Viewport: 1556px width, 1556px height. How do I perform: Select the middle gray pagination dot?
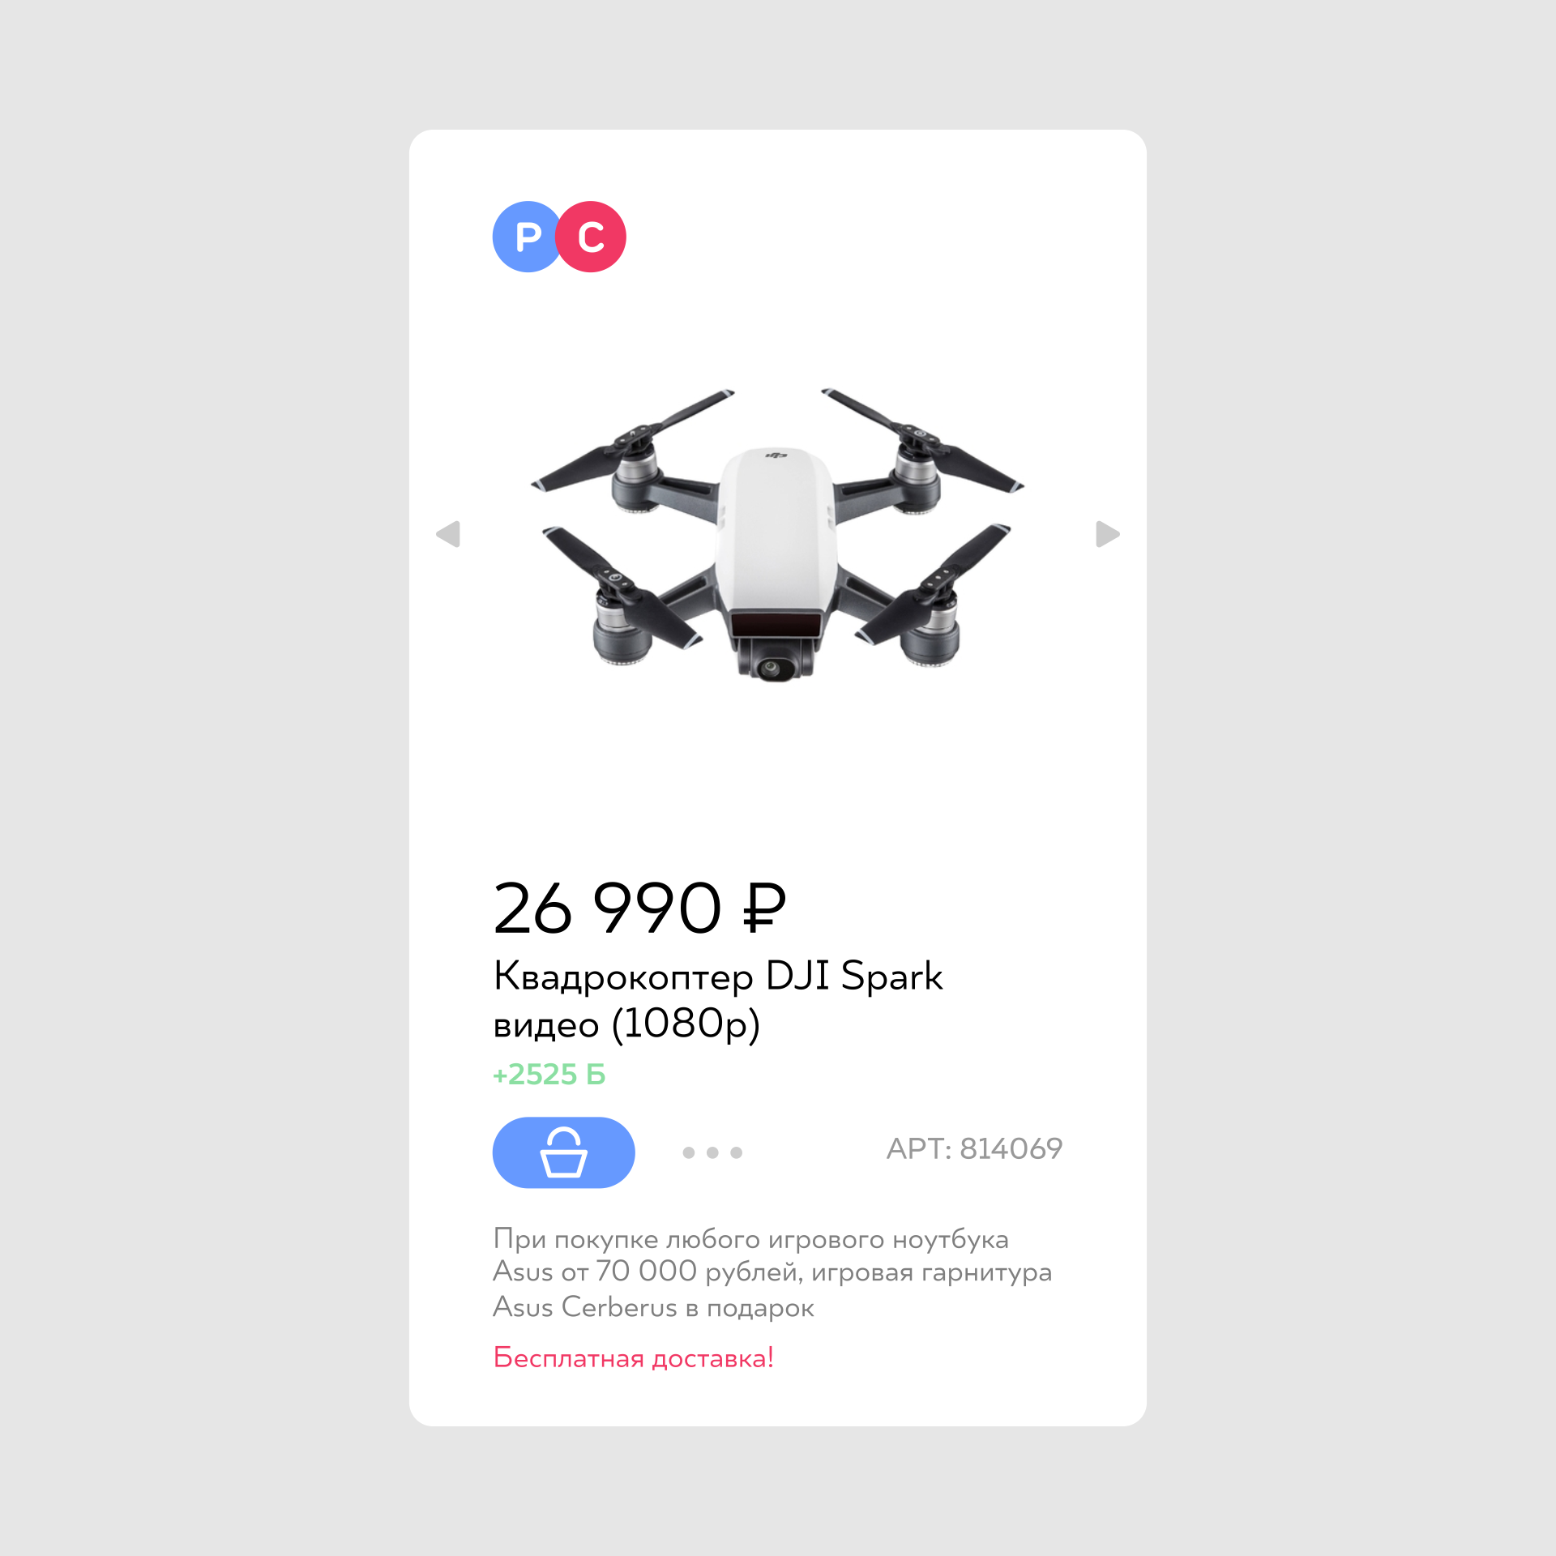point(712,1152)
